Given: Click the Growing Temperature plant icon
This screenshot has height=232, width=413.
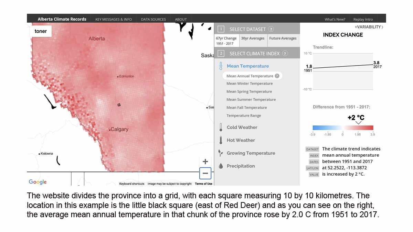Looking at the screenshot, I should tap(221, 153).
